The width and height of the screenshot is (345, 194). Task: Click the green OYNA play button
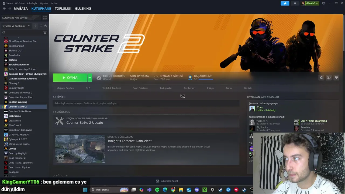pos(70,78)
